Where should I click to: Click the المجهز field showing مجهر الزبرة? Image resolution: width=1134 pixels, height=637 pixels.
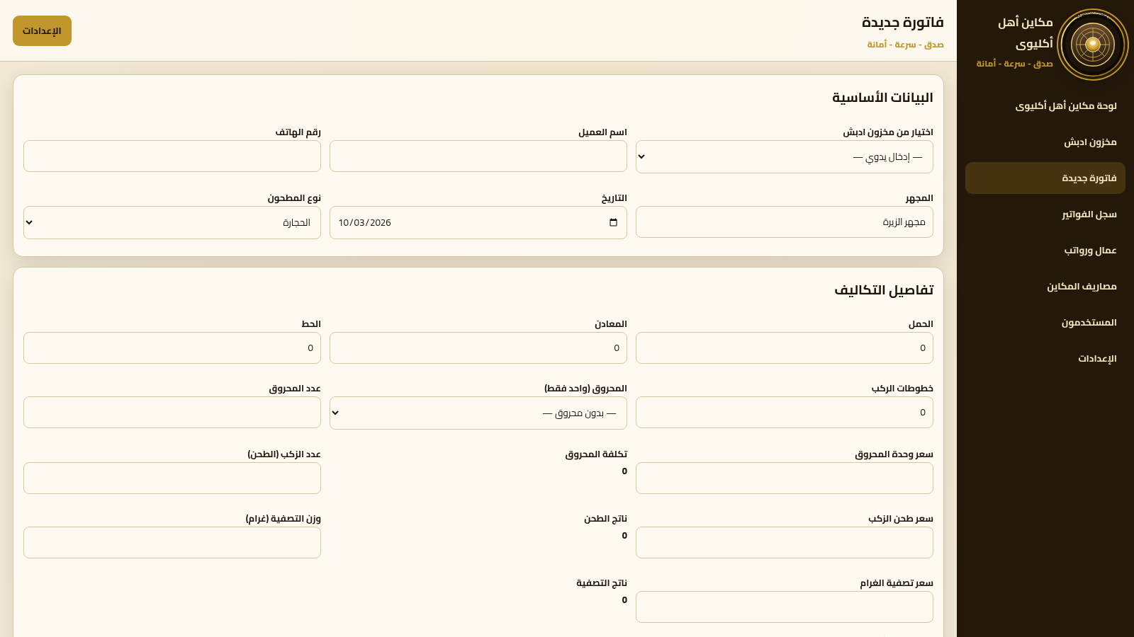785,222
